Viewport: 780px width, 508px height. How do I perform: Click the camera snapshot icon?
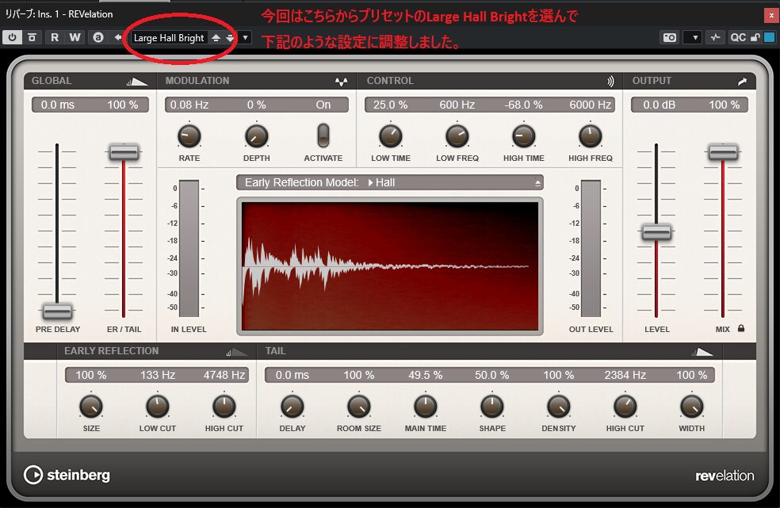click(x=670, y=37)
